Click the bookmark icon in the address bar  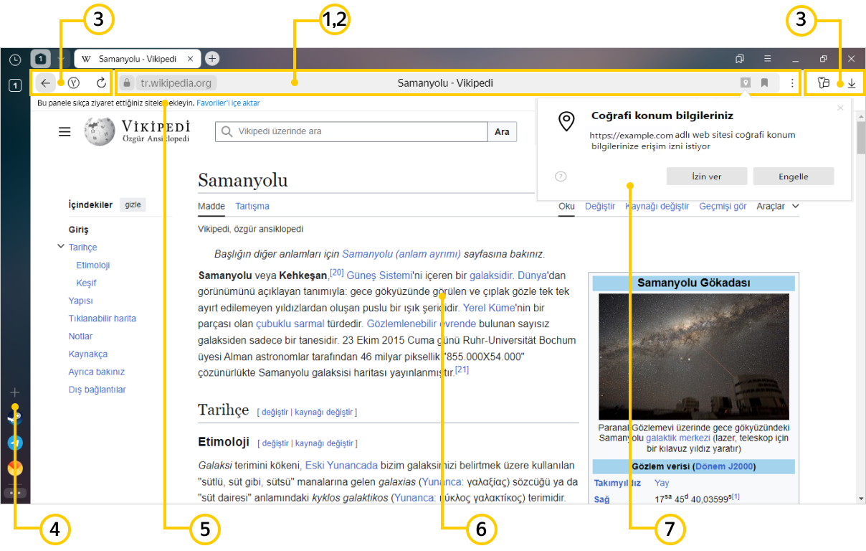pos(764,83)
